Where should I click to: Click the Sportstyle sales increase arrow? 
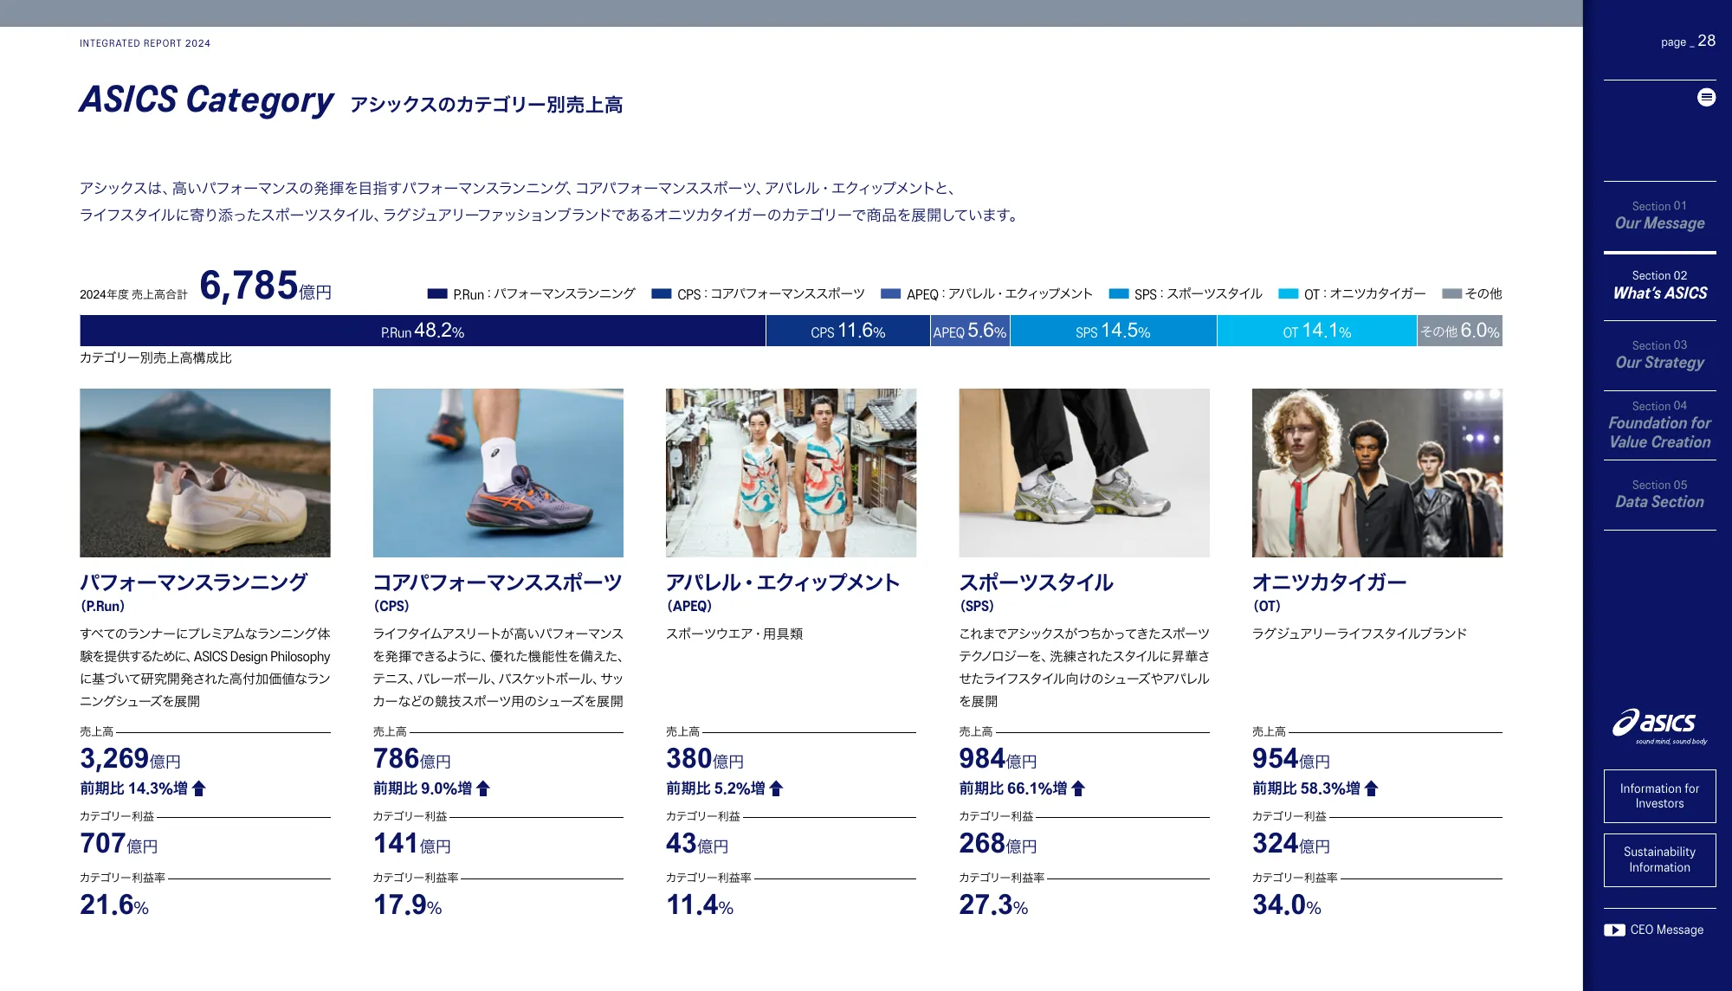pyautogui.click(x=1078, y=788)
